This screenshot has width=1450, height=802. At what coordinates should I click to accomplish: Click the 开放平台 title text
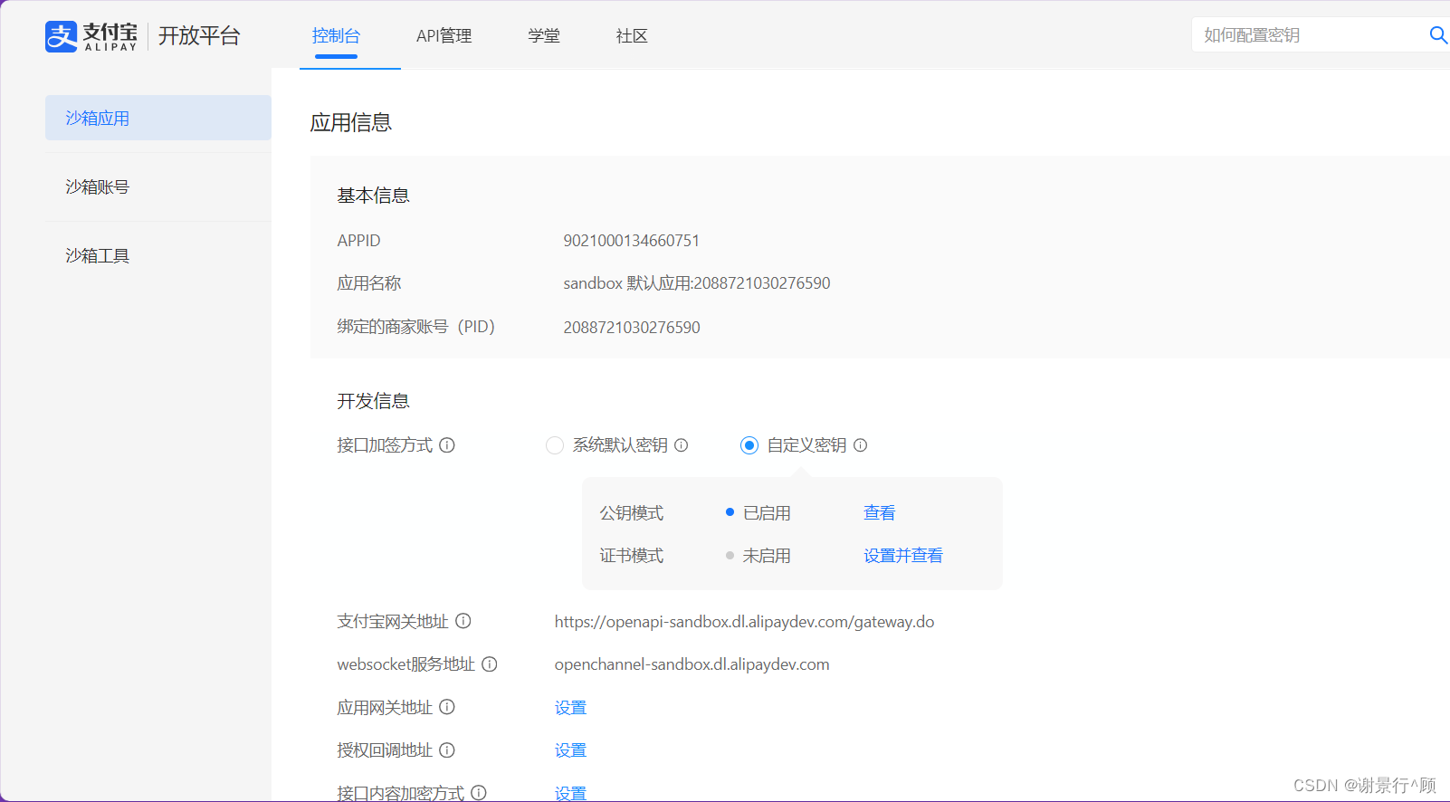(199, 35)
